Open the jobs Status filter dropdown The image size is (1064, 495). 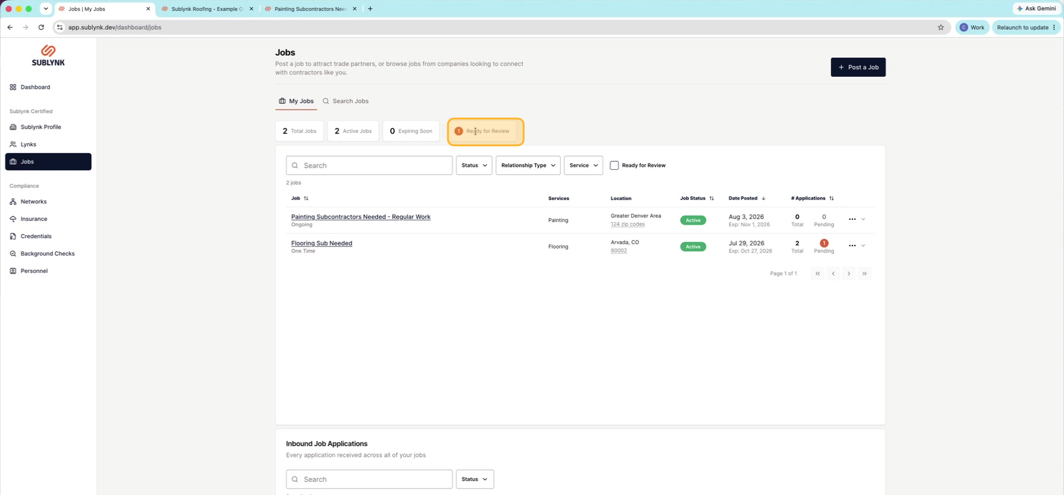click(x=474, y=166)
